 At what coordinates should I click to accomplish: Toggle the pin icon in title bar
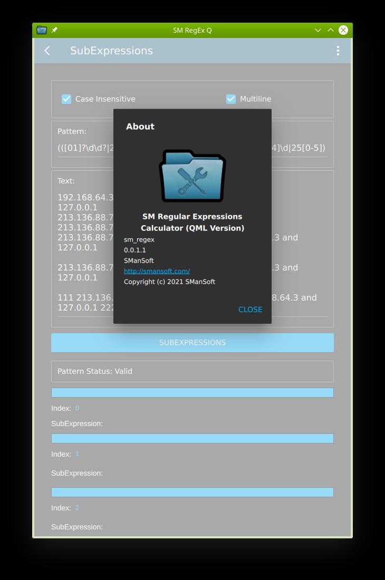point(54,30)
